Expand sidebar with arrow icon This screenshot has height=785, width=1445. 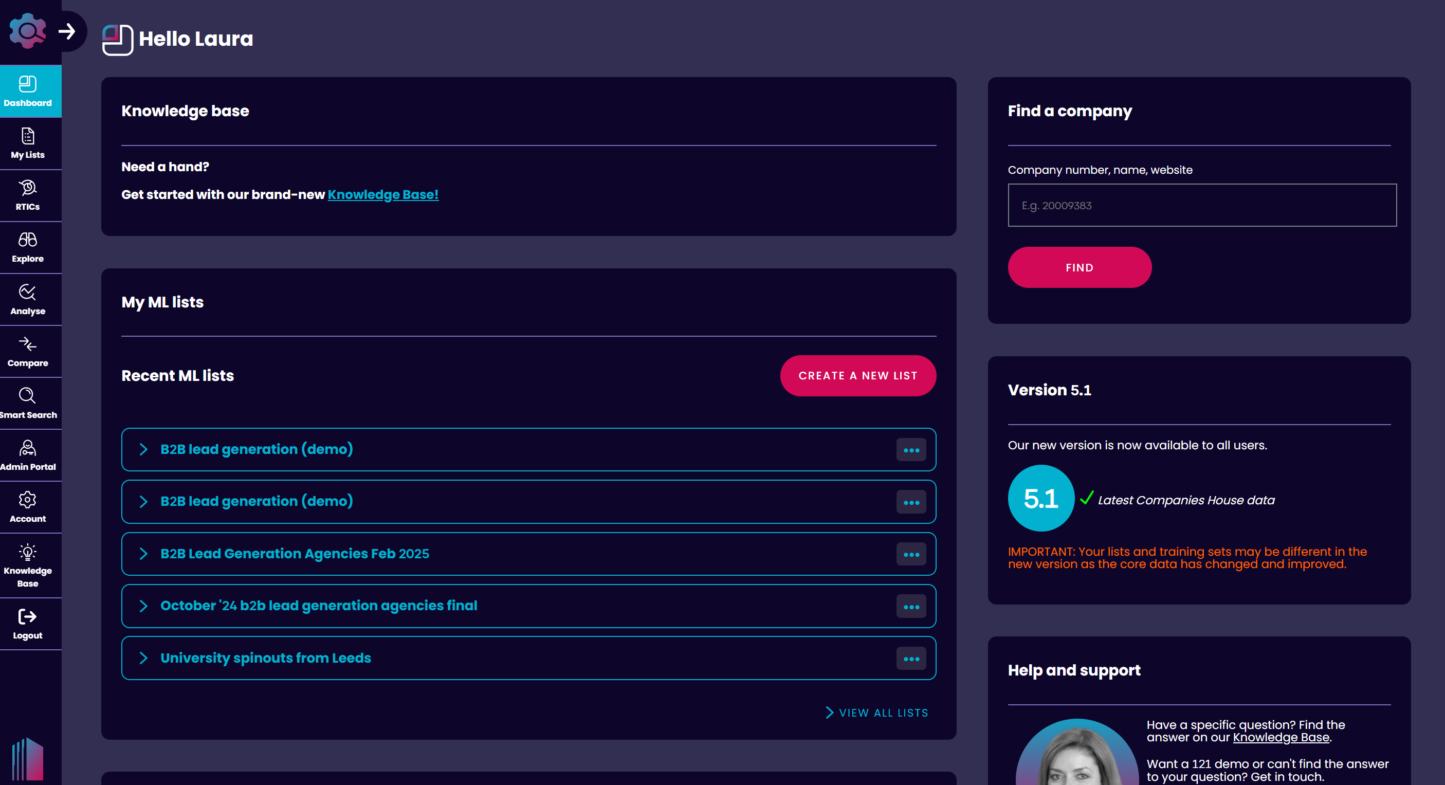pos(67,31)
